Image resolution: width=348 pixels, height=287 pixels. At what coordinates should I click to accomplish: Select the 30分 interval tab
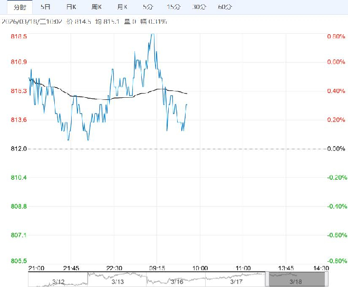199,7
